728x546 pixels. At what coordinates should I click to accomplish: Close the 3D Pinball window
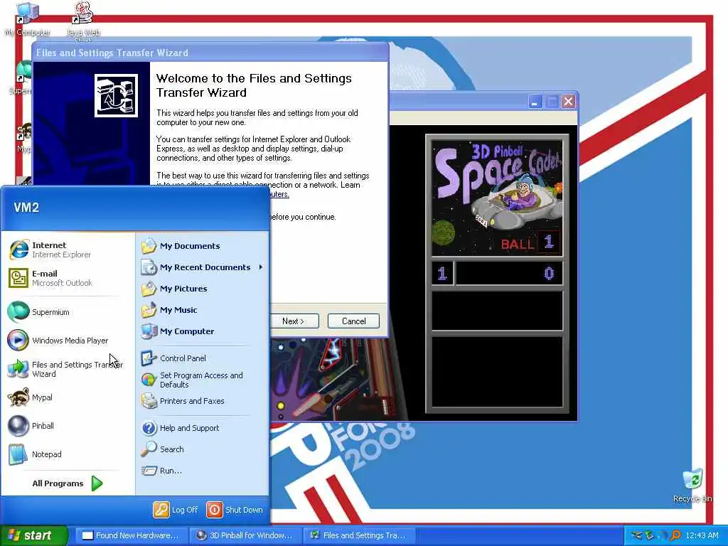coord(568,101)
